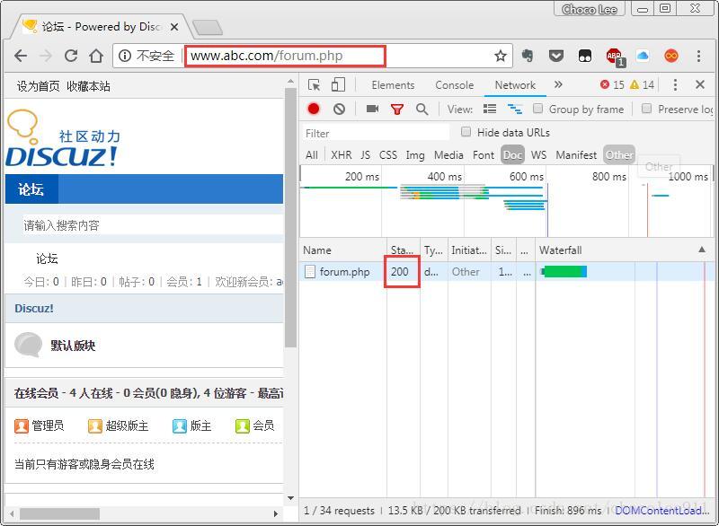Screen dimensions: 719x526
Task: Open the Console tab
Action: point(455,85)
